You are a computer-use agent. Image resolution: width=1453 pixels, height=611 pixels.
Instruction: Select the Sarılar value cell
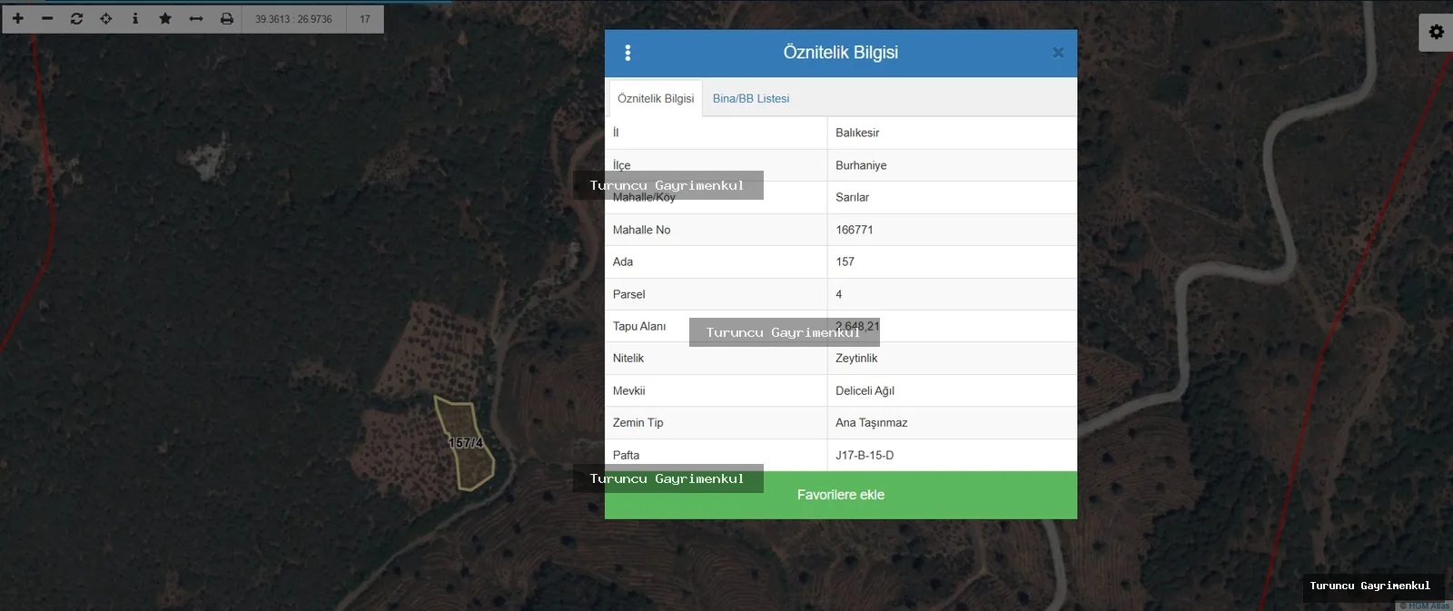tap(952, 197)
